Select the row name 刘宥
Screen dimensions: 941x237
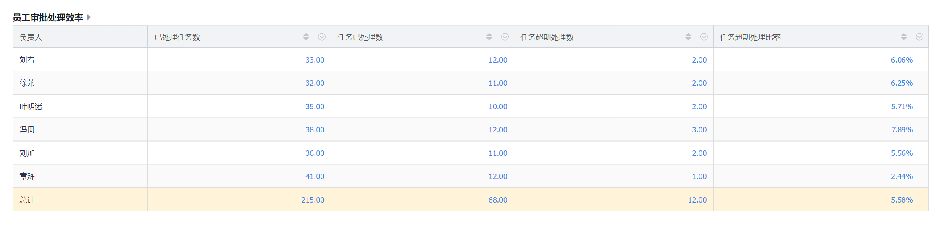pos(27,60)
